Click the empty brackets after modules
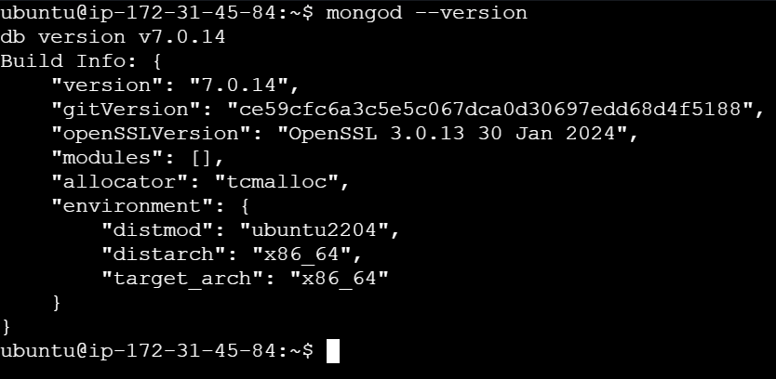Image resolution: width=776 pixels, height=379 pixels. pyautogui.click(x=202, y=158)
